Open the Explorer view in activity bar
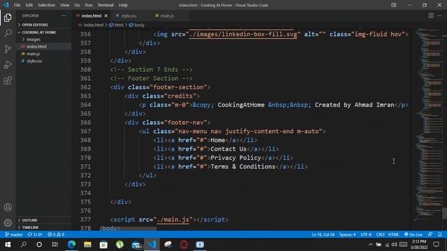 (8, 17)
